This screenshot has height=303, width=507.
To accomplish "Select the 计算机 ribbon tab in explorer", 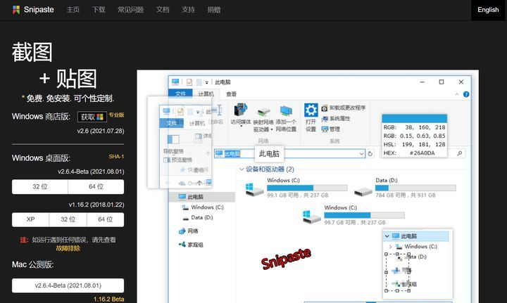I will [x=206, y=94].
